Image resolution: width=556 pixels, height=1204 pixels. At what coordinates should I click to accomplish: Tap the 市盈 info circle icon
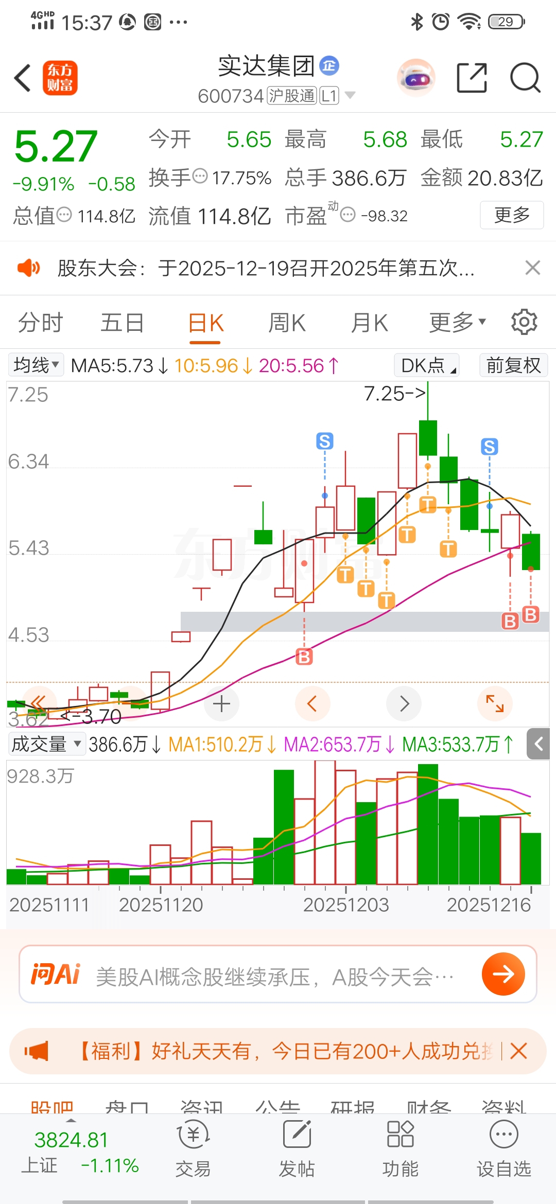348,215
